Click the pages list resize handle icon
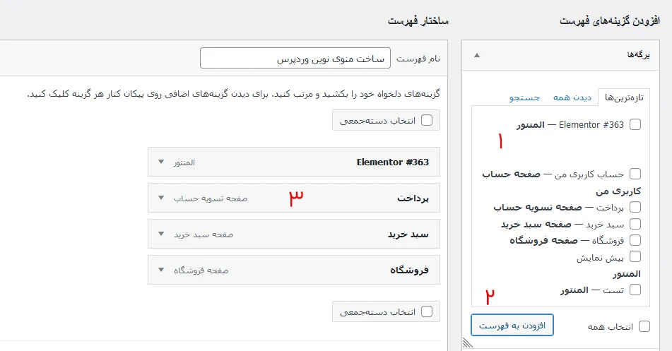 [468, 343]
